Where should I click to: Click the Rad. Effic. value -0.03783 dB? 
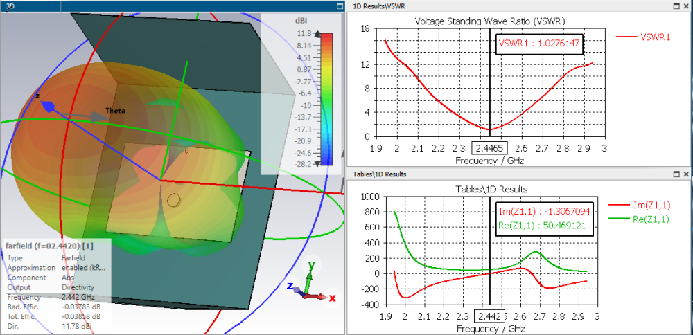tap(81, 307)
